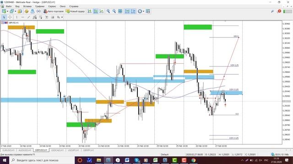
Task: Select the horizontal line drawing tool
Action: tap(22, 17)
